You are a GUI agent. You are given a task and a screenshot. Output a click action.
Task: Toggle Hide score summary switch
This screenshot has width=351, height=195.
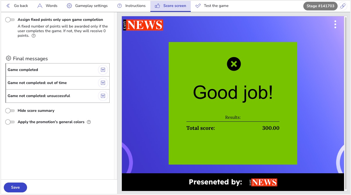point(10,111)
